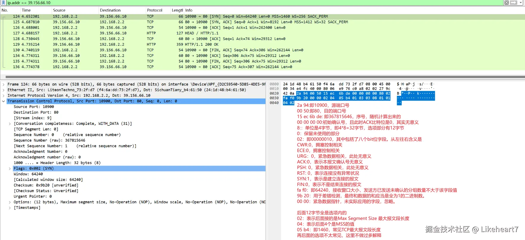
Task: Click hex dump offset row 0000
Action: pos(274,84)
